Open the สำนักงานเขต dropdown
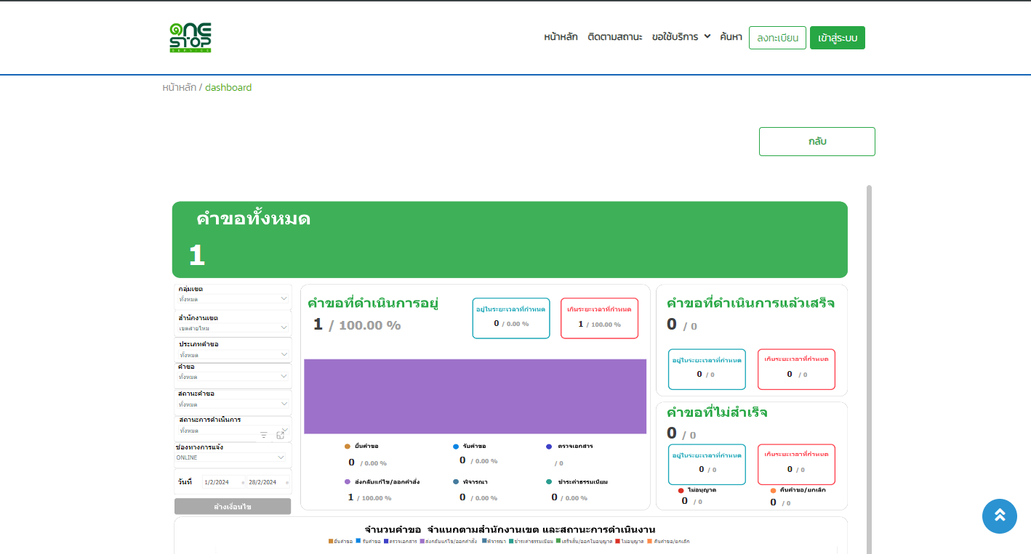The image size is (1031, 554). coord(283,327)
